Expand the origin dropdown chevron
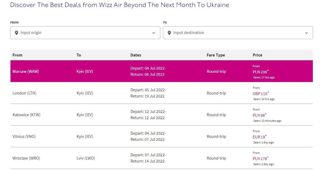 (x=154, y=33)
